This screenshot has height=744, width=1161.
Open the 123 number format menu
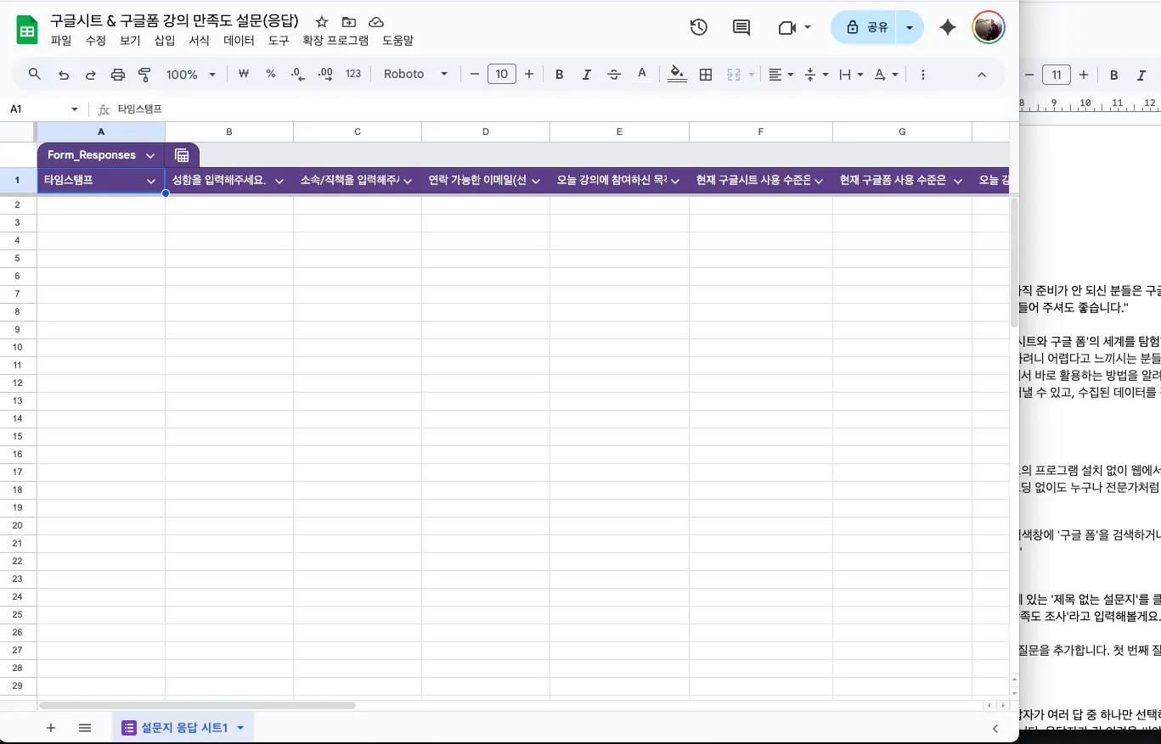[353, 74]
